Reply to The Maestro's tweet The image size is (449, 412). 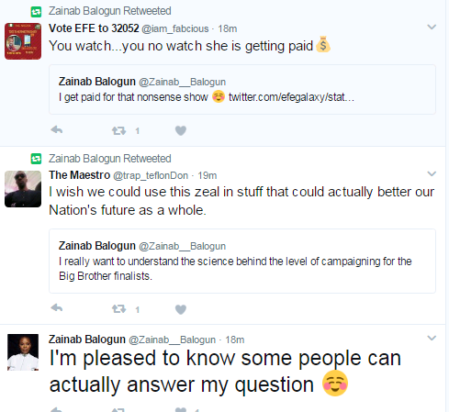point(57,307)
